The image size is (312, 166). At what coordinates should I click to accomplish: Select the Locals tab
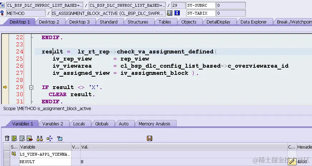point(79,124)
